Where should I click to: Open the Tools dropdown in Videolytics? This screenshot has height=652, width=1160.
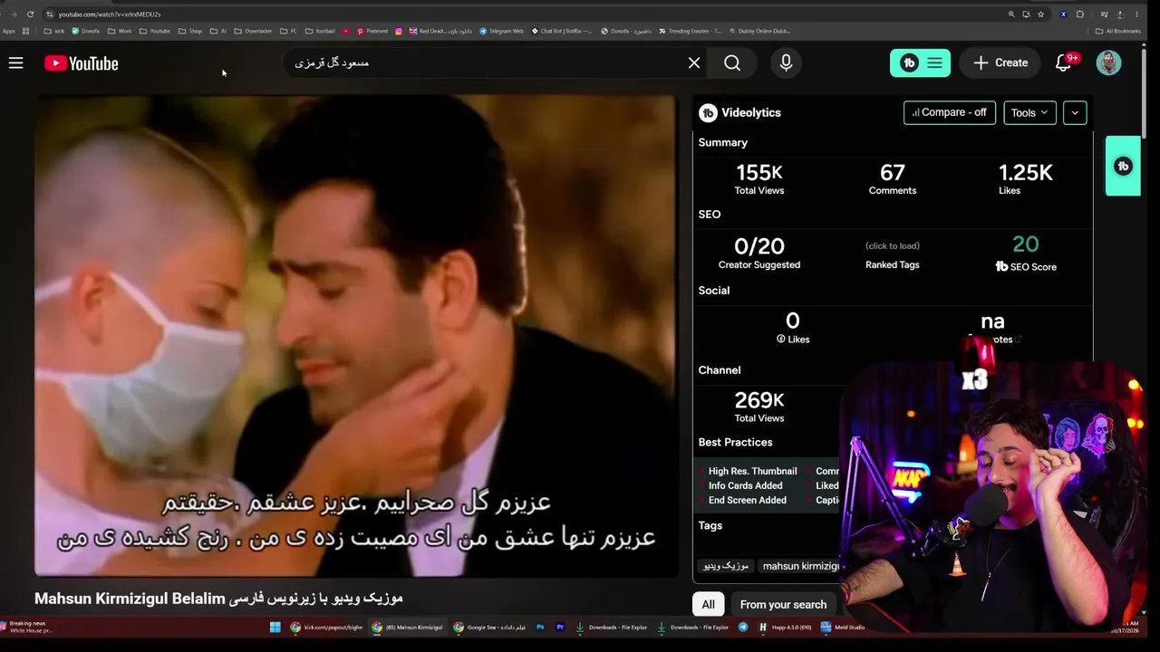pyautogui.click(x=1029, y=112)
